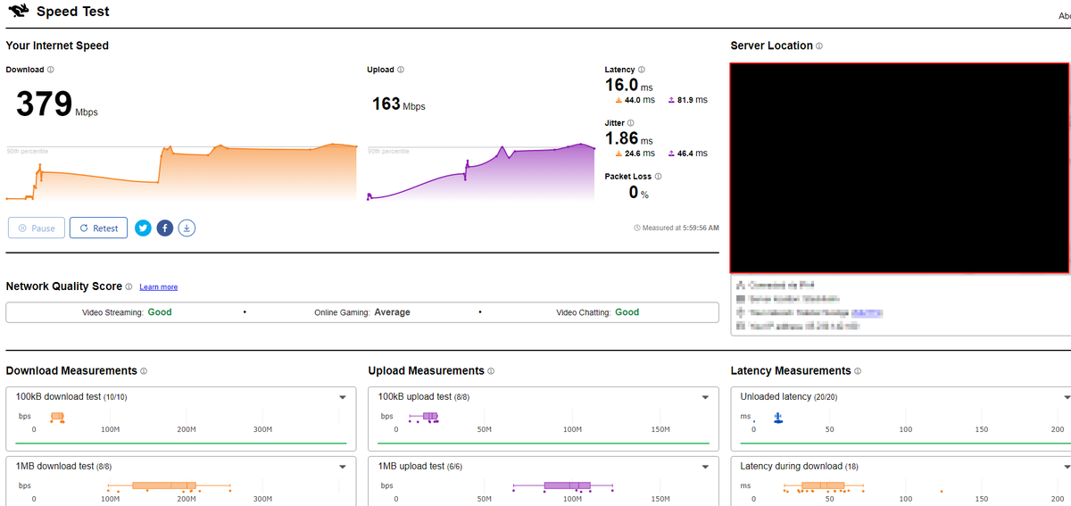Click the 163 Mbps upload value

399,104
